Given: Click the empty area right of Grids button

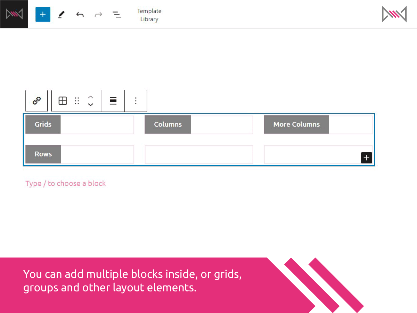Looking at the screenshot, I should pyautogui.click(x=97, y=125).
